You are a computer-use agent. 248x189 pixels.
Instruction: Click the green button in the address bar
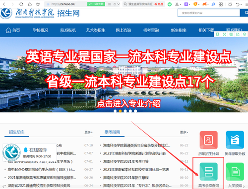point(96,4)
